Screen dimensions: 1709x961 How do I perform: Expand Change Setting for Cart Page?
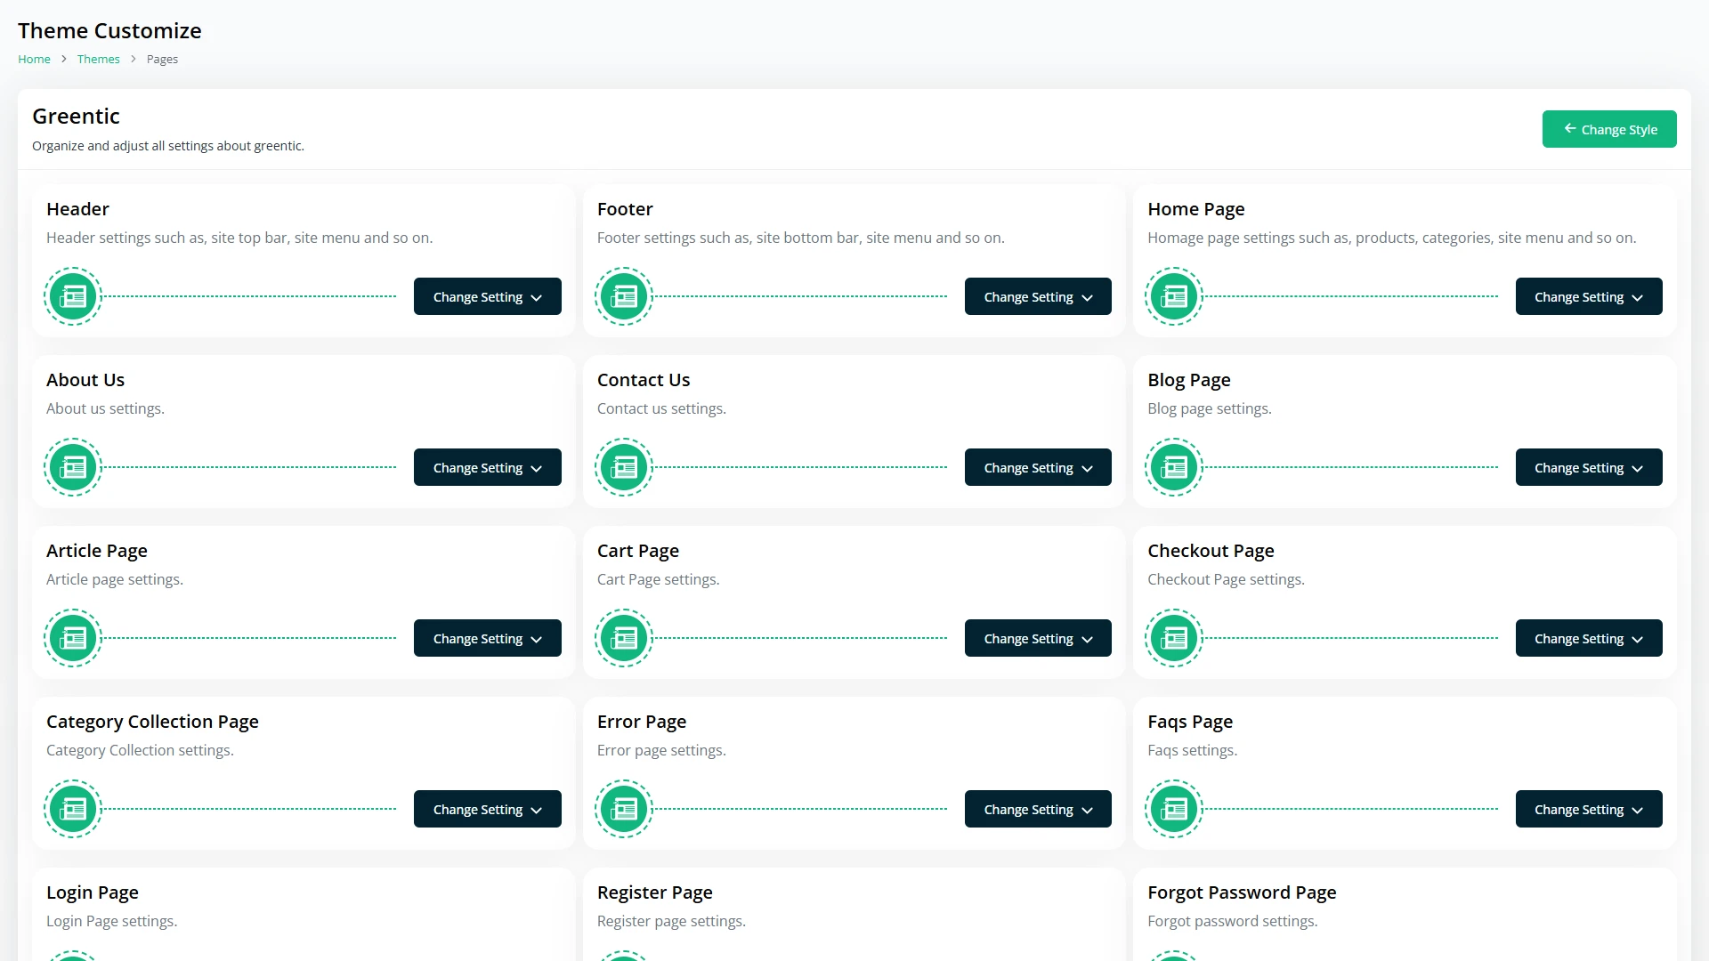(x=1038, y=638)
